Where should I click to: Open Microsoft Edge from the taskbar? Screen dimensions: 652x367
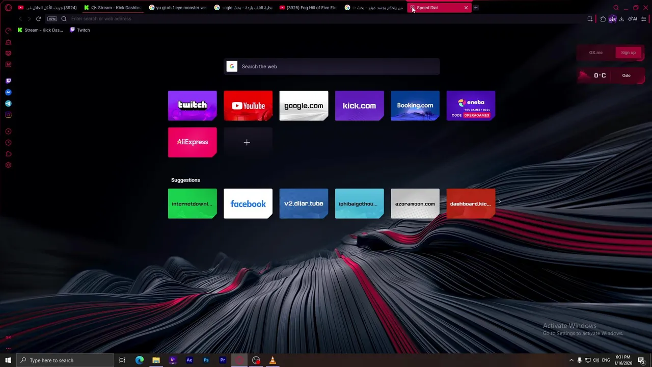point(140,360)
